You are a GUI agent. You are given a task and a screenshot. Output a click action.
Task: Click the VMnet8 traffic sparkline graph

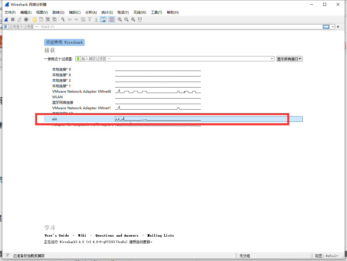click(x=158, y=91)
